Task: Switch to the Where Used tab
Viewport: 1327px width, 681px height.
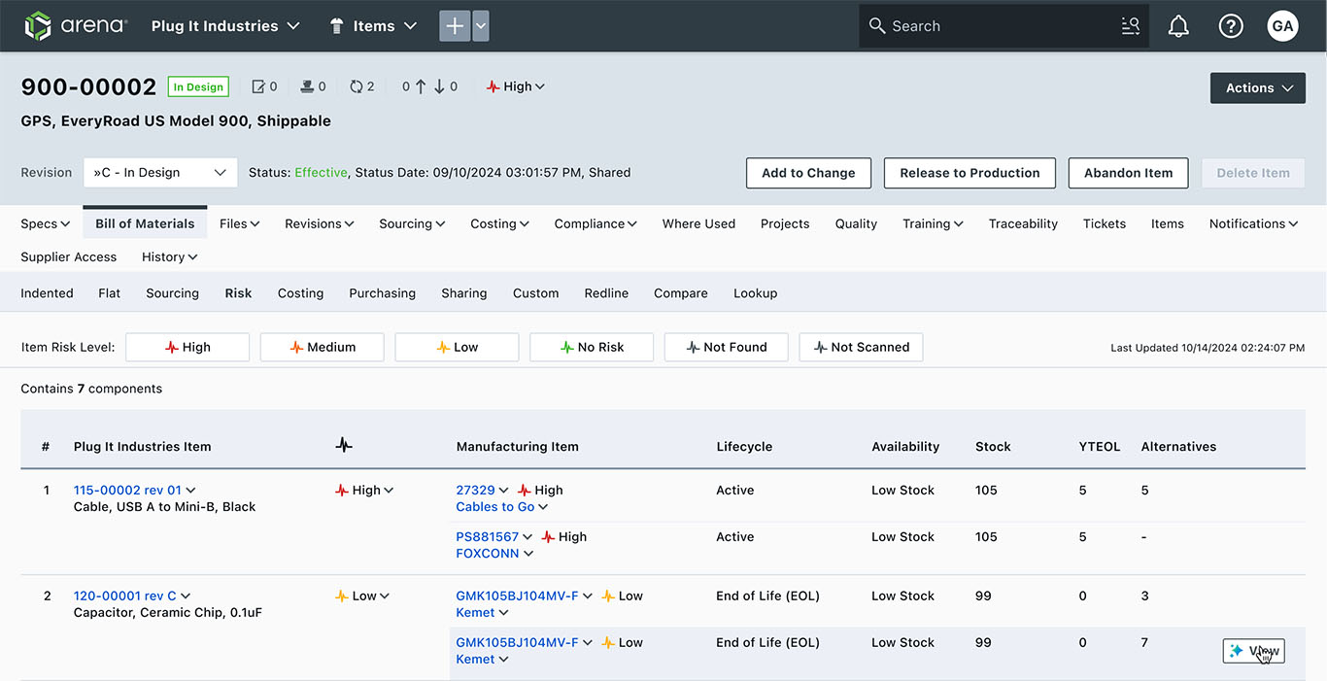Action: 698,223
